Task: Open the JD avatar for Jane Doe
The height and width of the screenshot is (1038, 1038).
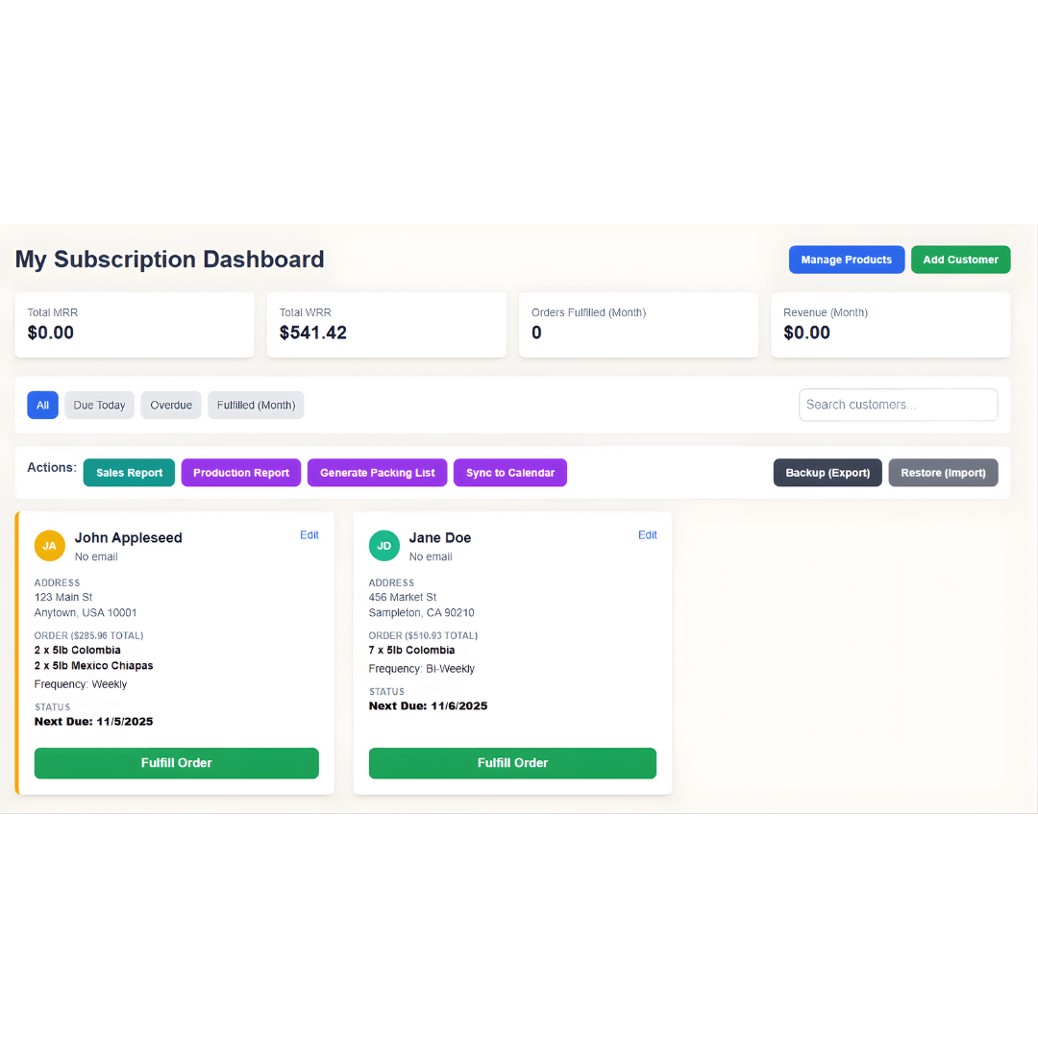Action: [383, 545]
